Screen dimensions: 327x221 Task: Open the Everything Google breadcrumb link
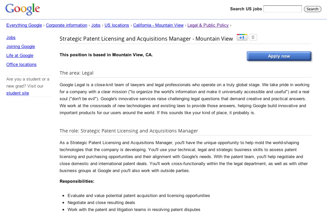[24, 25]
